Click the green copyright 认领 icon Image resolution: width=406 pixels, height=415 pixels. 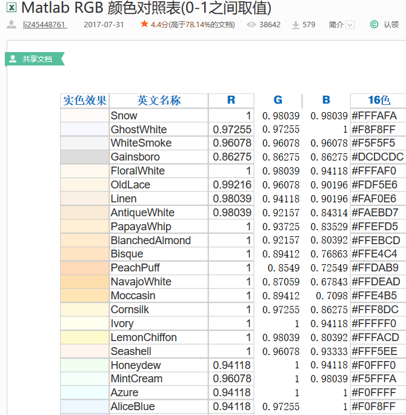374,24
